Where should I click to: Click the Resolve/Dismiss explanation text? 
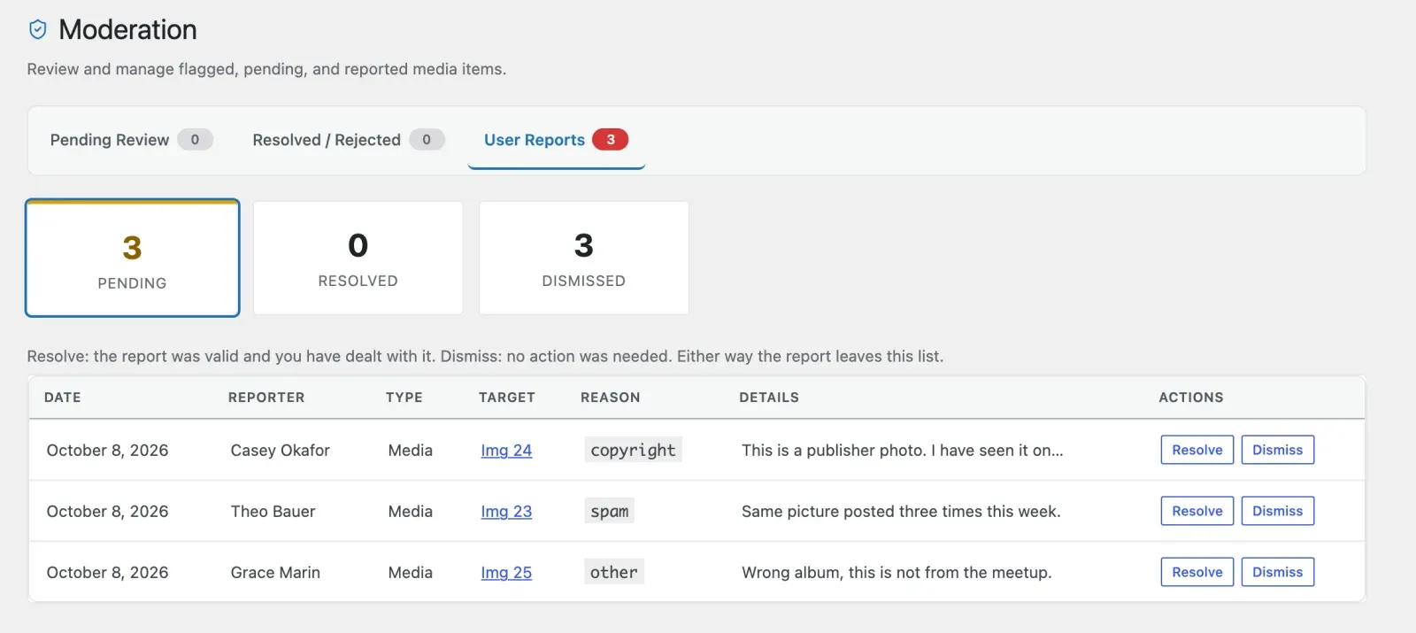(485, 357)
